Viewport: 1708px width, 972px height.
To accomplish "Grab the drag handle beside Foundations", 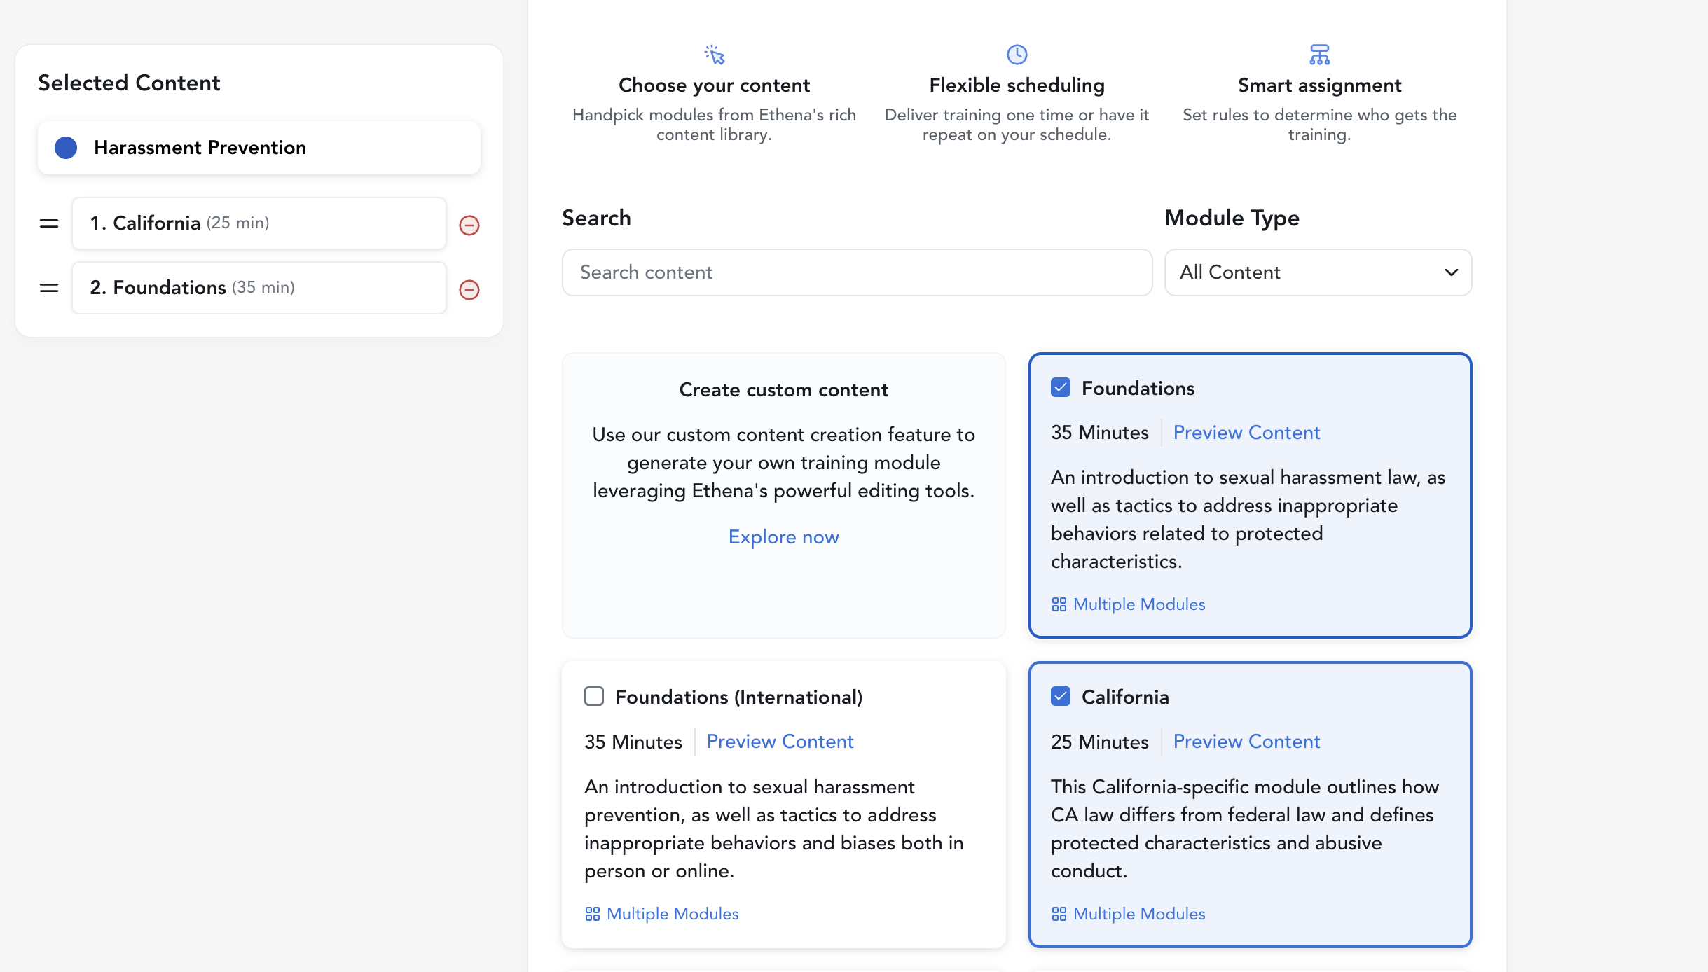I will tap(49, 288).
